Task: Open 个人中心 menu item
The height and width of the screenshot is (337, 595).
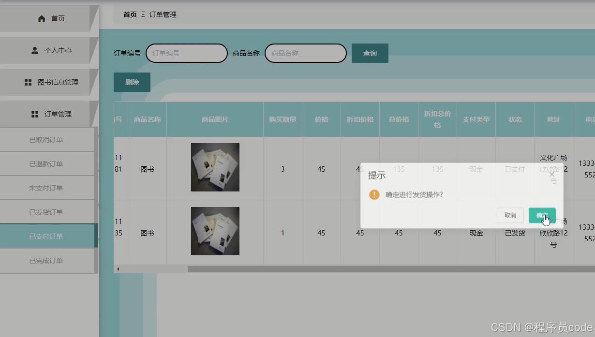Action: pos(45,50)
